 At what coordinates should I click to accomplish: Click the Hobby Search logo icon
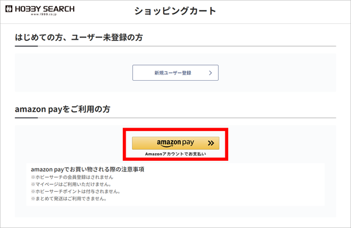9,9
